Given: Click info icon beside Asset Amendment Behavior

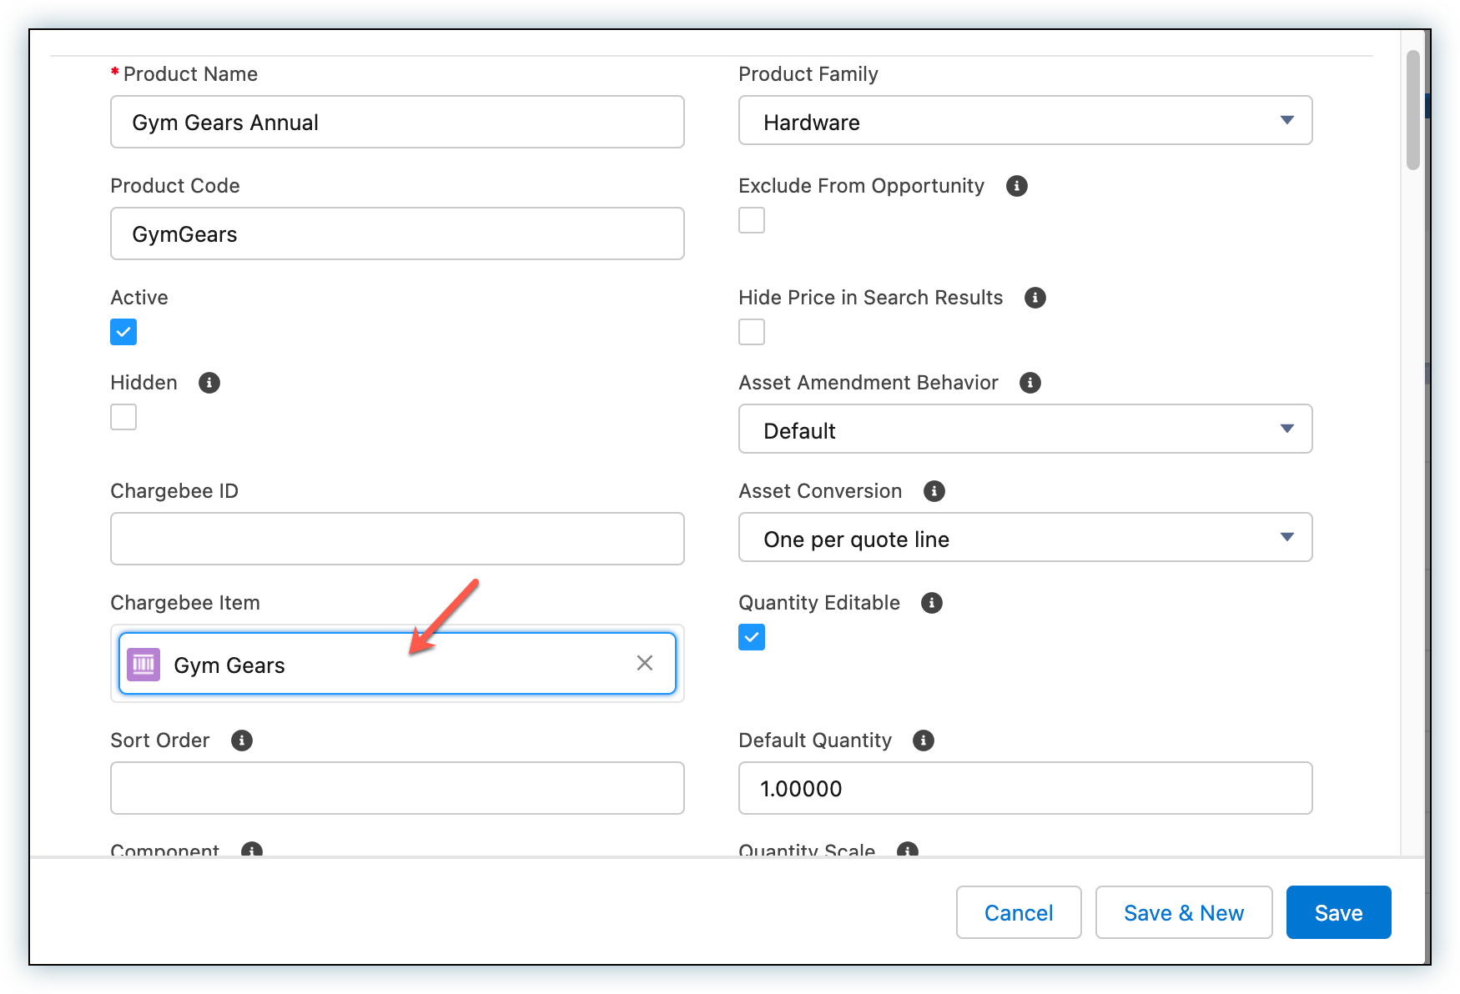Looking at the screenshot, I should pos(1030,383).
